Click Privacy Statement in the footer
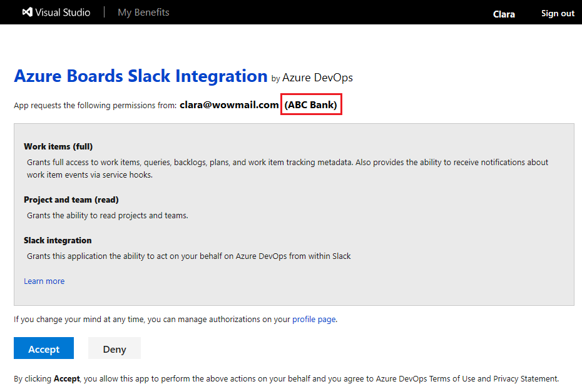This screenshot has width=582, height=389. coord(525,378)
